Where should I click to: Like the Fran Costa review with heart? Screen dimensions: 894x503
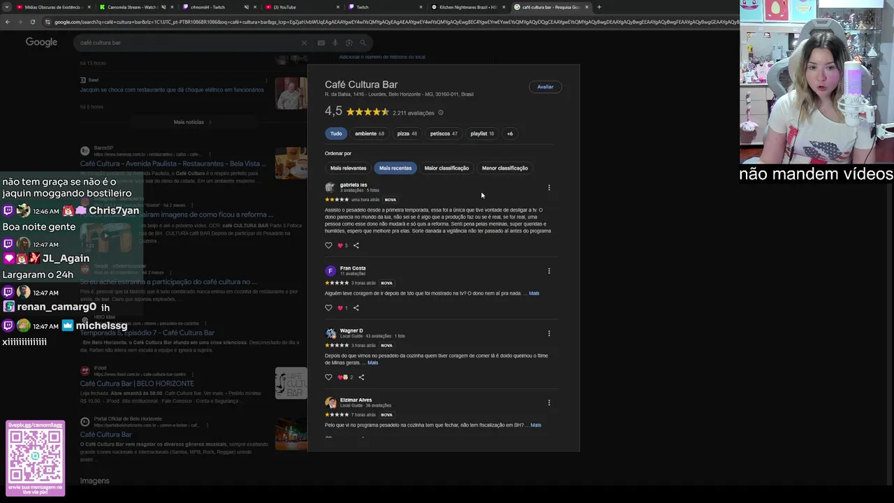[329, 307]
